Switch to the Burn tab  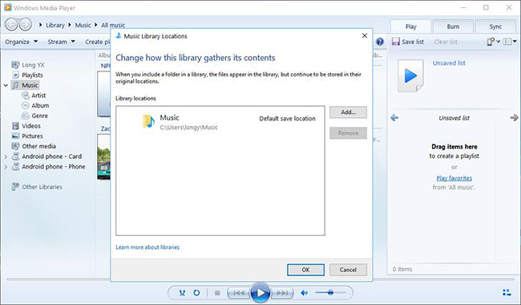(x=453, y=26)
